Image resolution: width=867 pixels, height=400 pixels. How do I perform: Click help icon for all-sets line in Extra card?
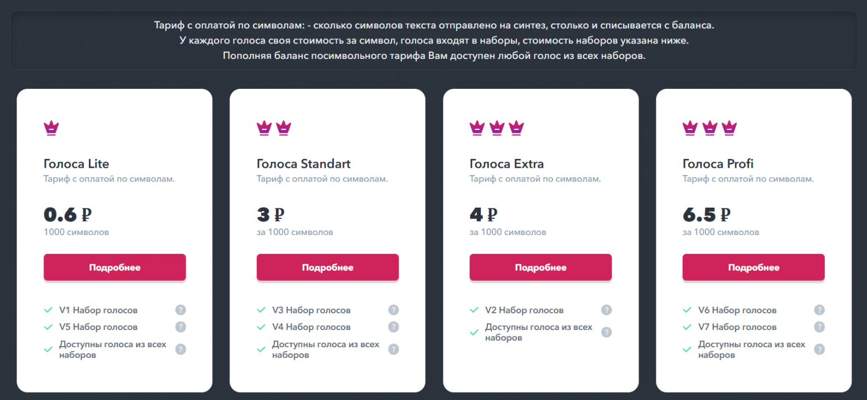[x=606, y=332]
